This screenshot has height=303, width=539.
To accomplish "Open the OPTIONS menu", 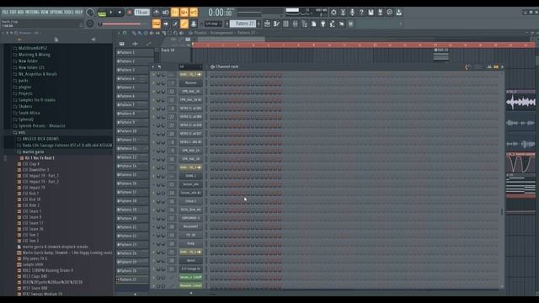I will pos(56,12).
